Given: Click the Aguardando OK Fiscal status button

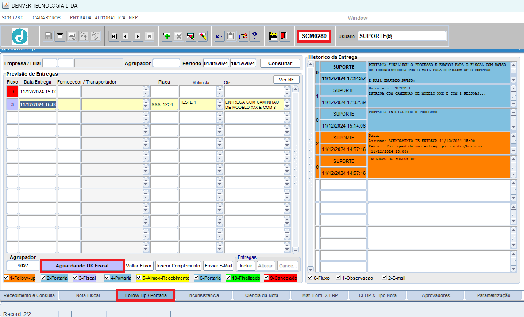Looking at the screenshot, I should (82, 266).
